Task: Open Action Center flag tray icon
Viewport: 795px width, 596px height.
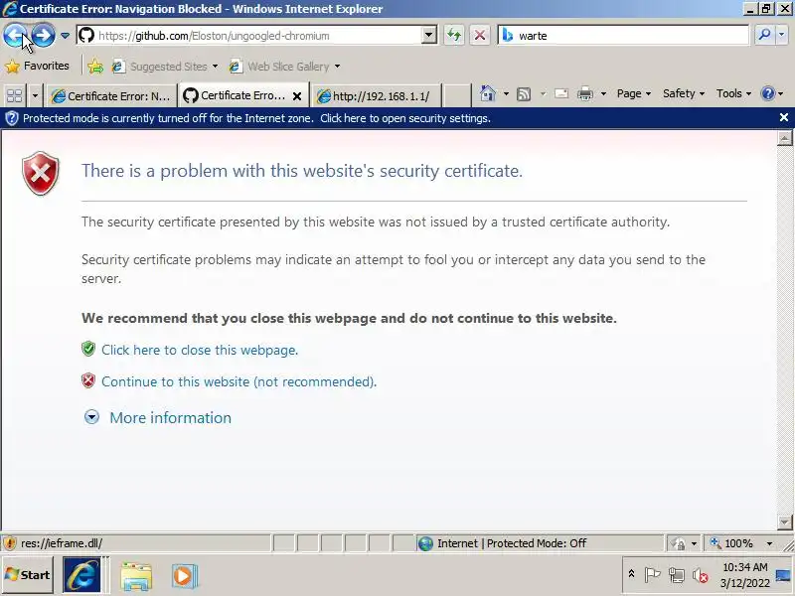Action: 652,575
